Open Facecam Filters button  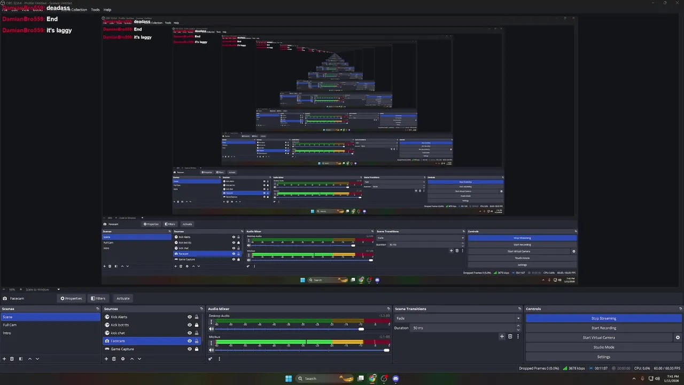[x=98, y=298]
